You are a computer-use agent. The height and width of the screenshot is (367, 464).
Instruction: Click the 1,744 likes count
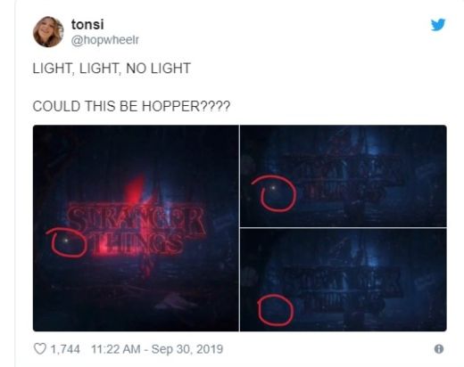coord(65,349)
